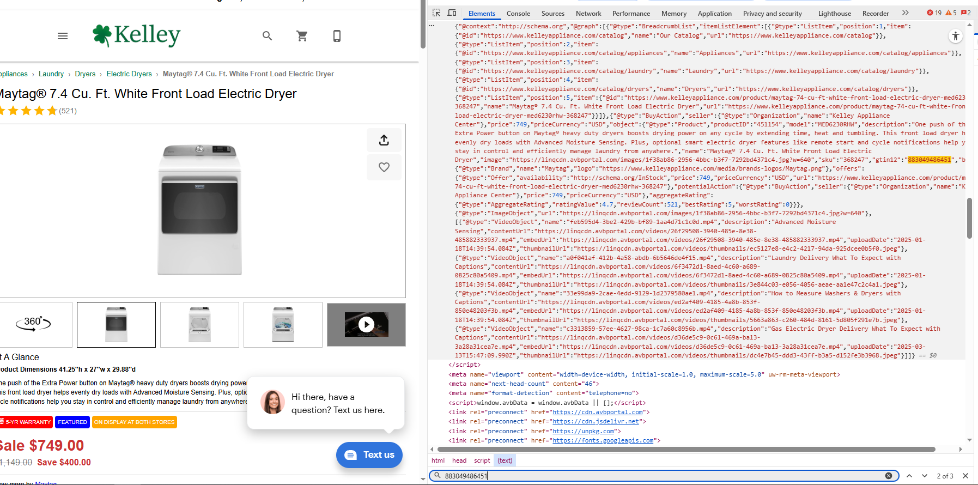Select the meta viewport element line
Screen dimensions: 978x485
(644, 375)
